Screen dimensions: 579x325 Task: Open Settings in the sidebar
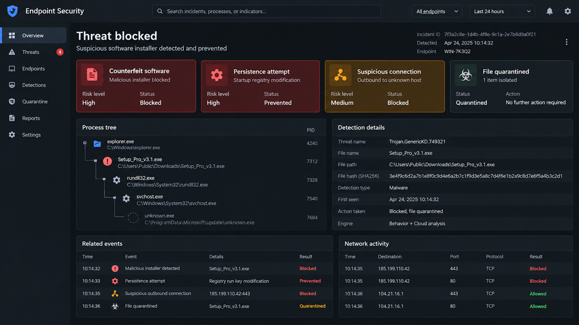pyautogui.click(x=34, y=135)
